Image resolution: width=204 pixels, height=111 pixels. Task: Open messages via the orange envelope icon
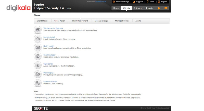[166, 8]
